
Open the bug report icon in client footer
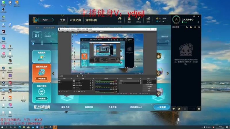point(199,109)
